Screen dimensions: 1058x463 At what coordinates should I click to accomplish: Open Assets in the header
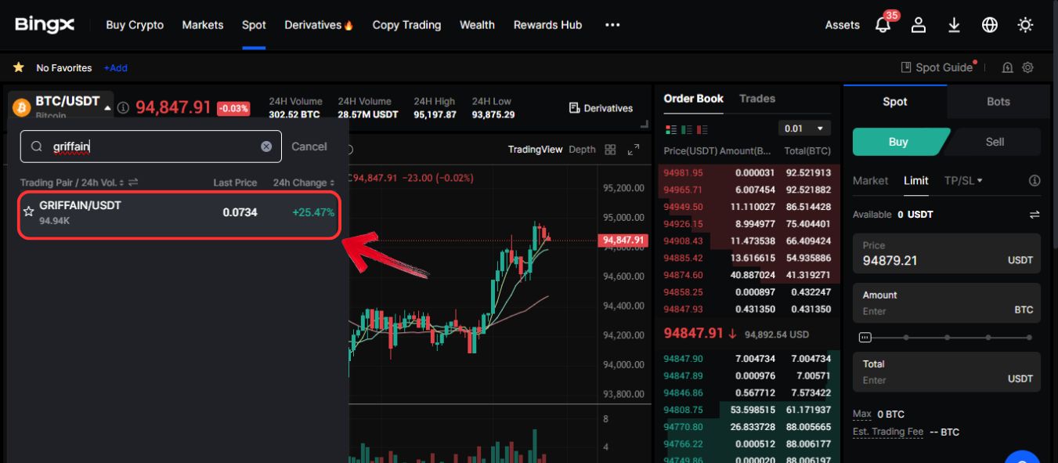pos(842,25)
